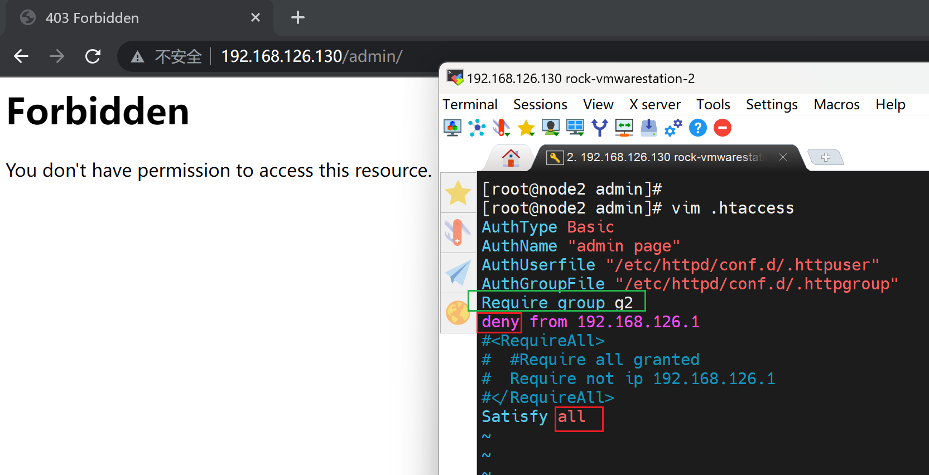
Task: Open the X server menu
Action: (x=654, y=104)
